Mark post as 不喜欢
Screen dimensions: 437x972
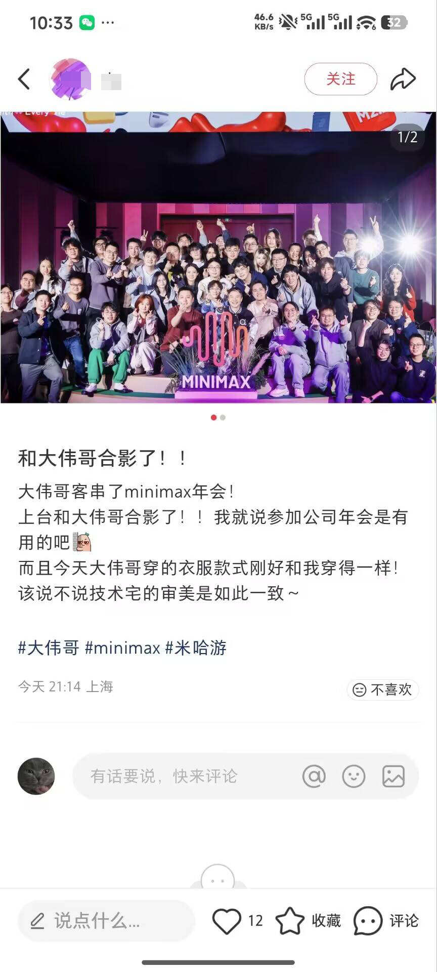383,690
